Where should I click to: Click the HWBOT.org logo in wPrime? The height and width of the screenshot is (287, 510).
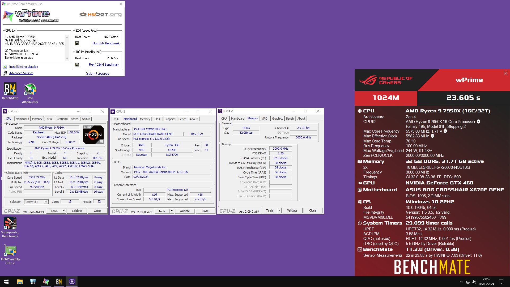click(x=101, y=14)
